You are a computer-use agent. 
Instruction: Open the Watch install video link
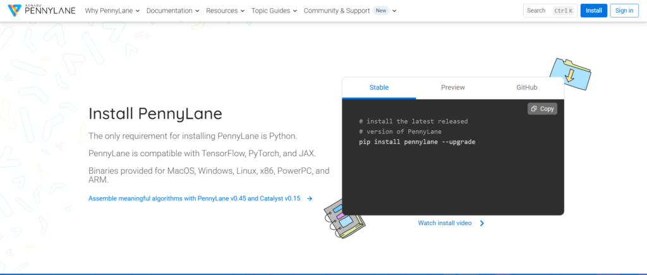pyautogui.click(x=444, y=223)
